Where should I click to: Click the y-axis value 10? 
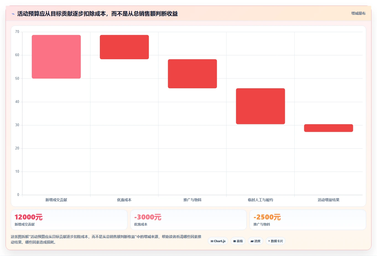pos(17,172)
